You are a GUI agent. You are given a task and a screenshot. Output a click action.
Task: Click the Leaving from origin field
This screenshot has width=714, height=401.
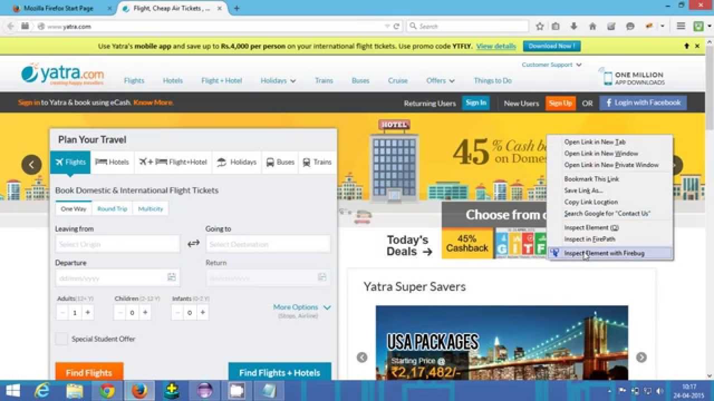[117, 244]
